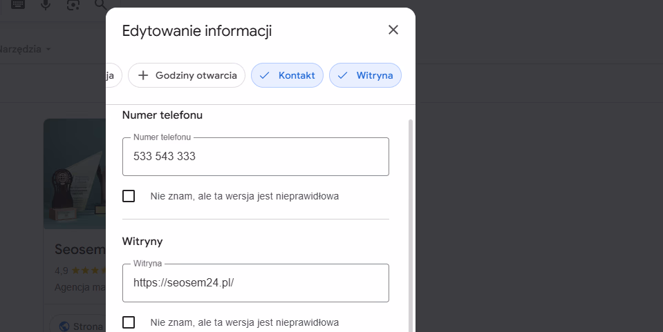The width and height of the screenshot is (663, 332).
Task: Check 'Nie znam' box under Witryna field
Action: pyautogui.click(x=129, y=322)
